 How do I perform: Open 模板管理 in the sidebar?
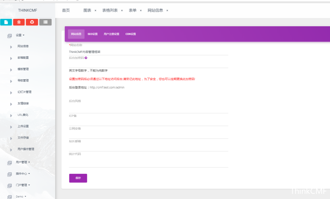23,69
